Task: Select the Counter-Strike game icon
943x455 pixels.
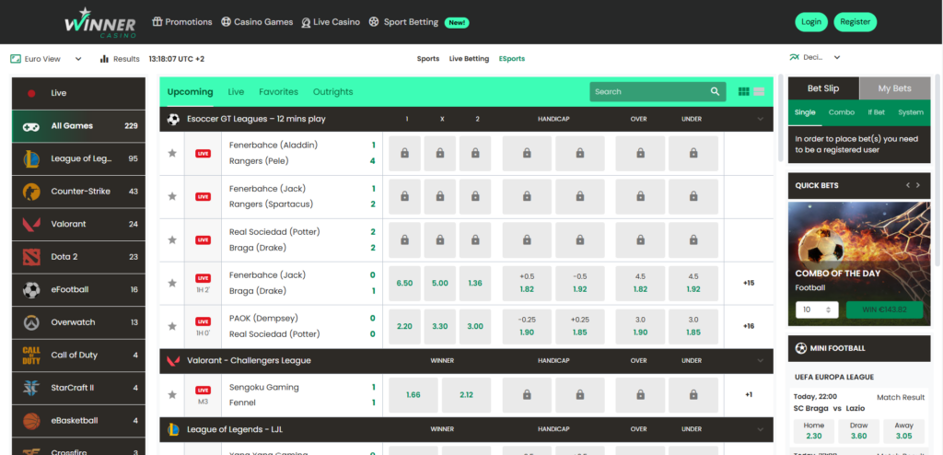Action: pyautogui.click(x=31, y=192)
